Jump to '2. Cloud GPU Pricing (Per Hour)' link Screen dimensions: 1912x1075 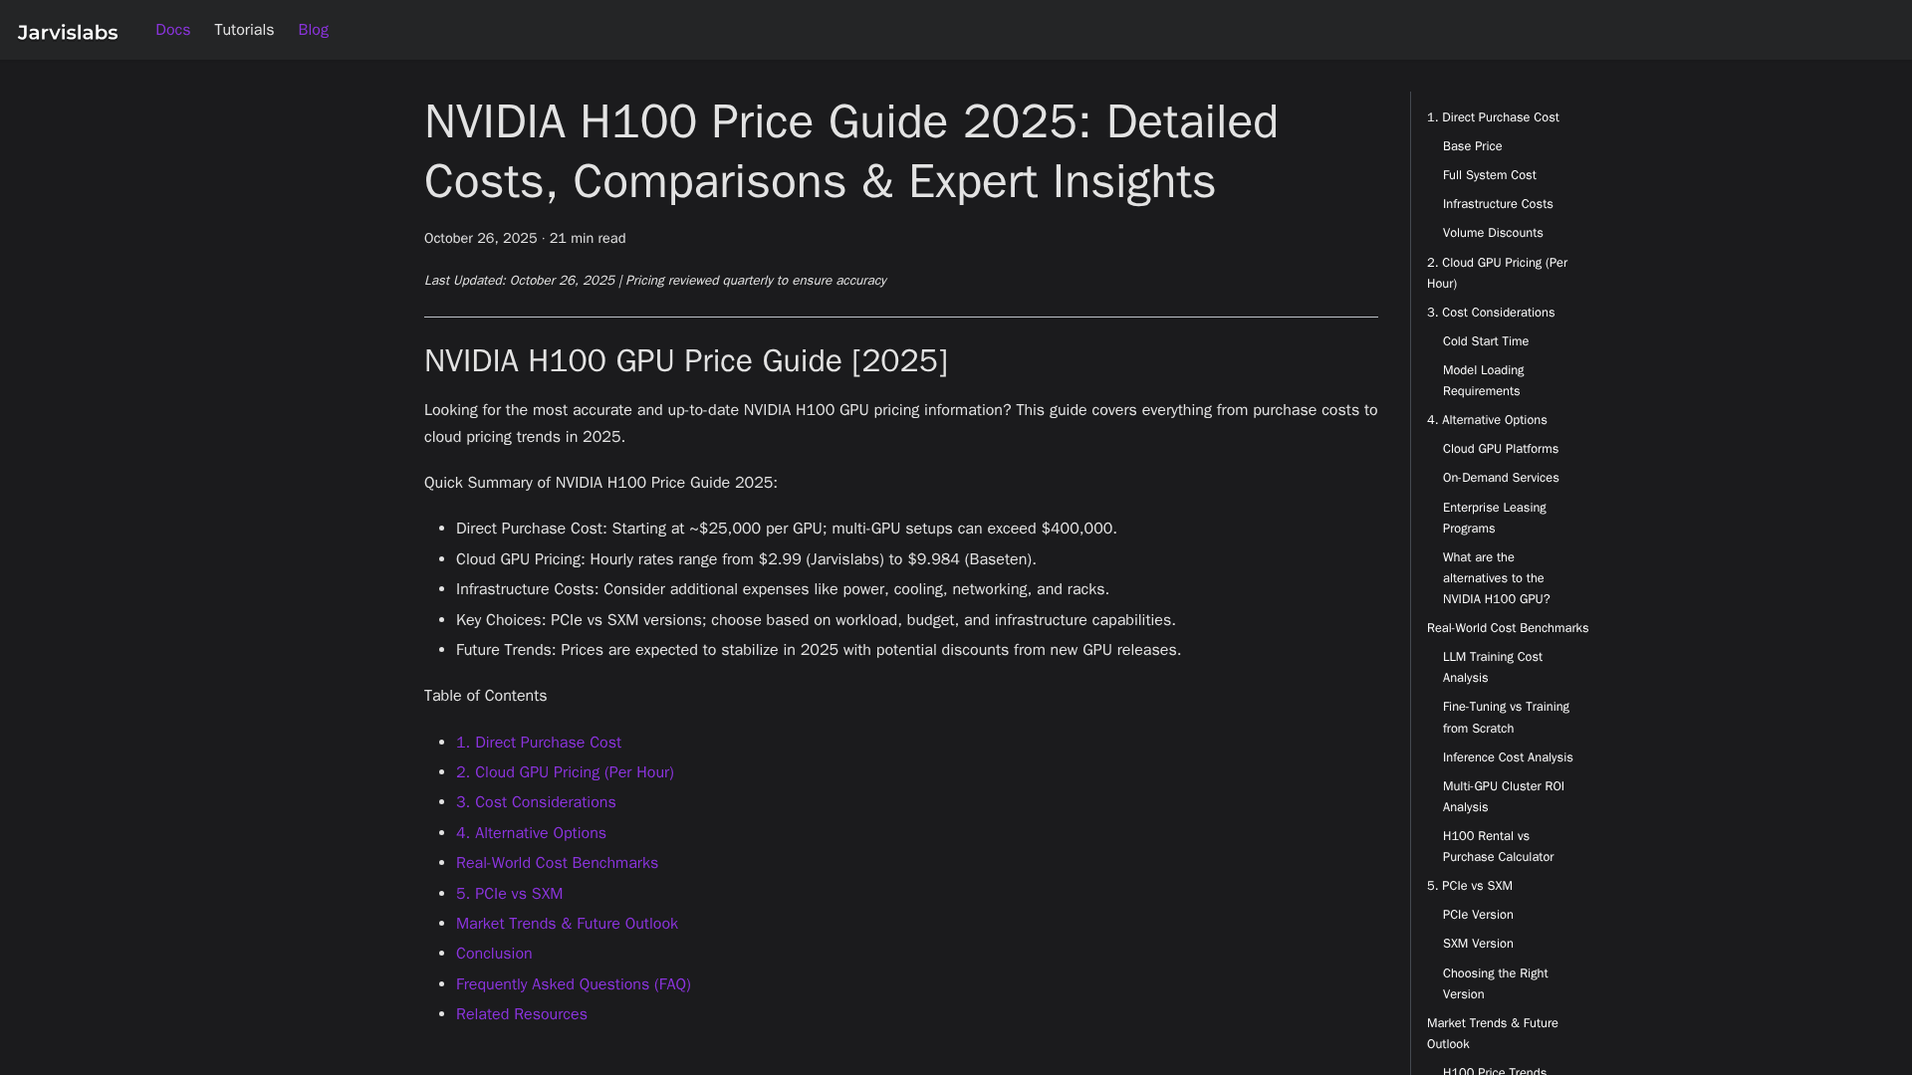tap(565, 772)
